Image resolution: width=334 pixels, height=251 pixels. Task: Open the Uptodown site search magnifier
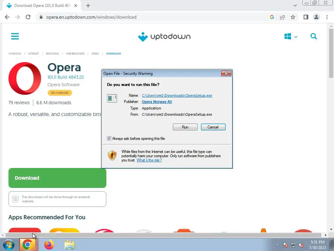[313, 36]
